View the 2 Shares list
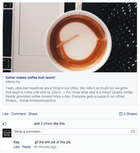 coord(130,114)
